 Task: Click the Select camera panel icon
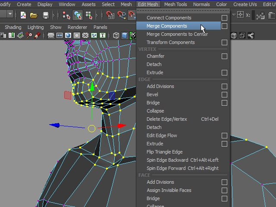tap(3, 35)
